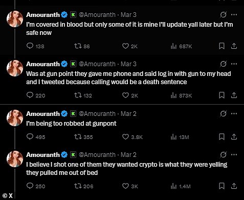Screen dimensions: 244x200
Task: View the 873K views analytics icon
Action: tap(173, 95)
